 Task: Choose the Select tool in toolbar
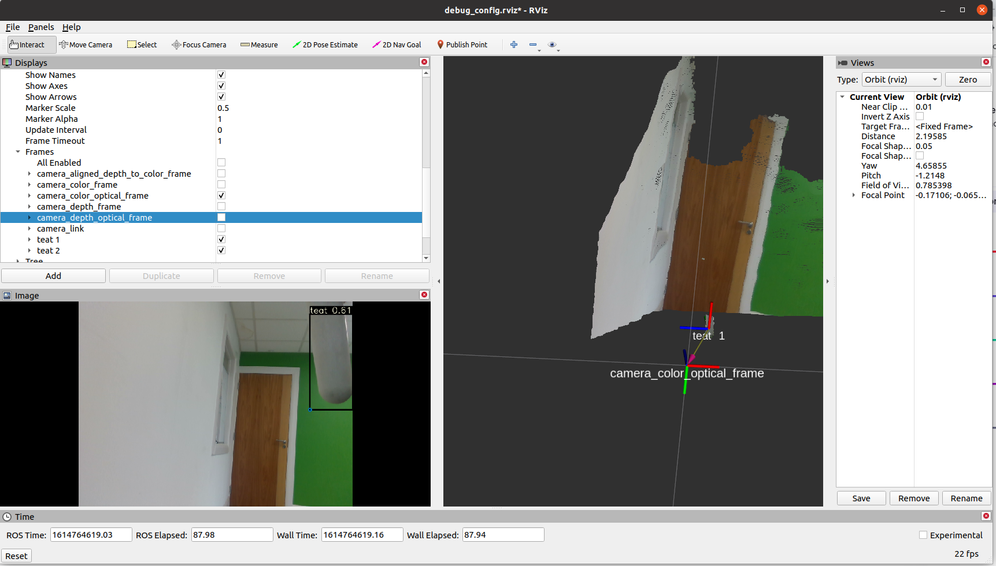[142, 44]
